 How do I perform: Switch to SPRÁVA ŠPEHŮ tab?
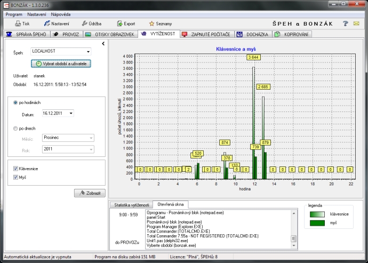pos(27,34)
